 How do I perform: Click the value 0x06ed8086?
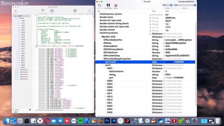tap(171, 49)
